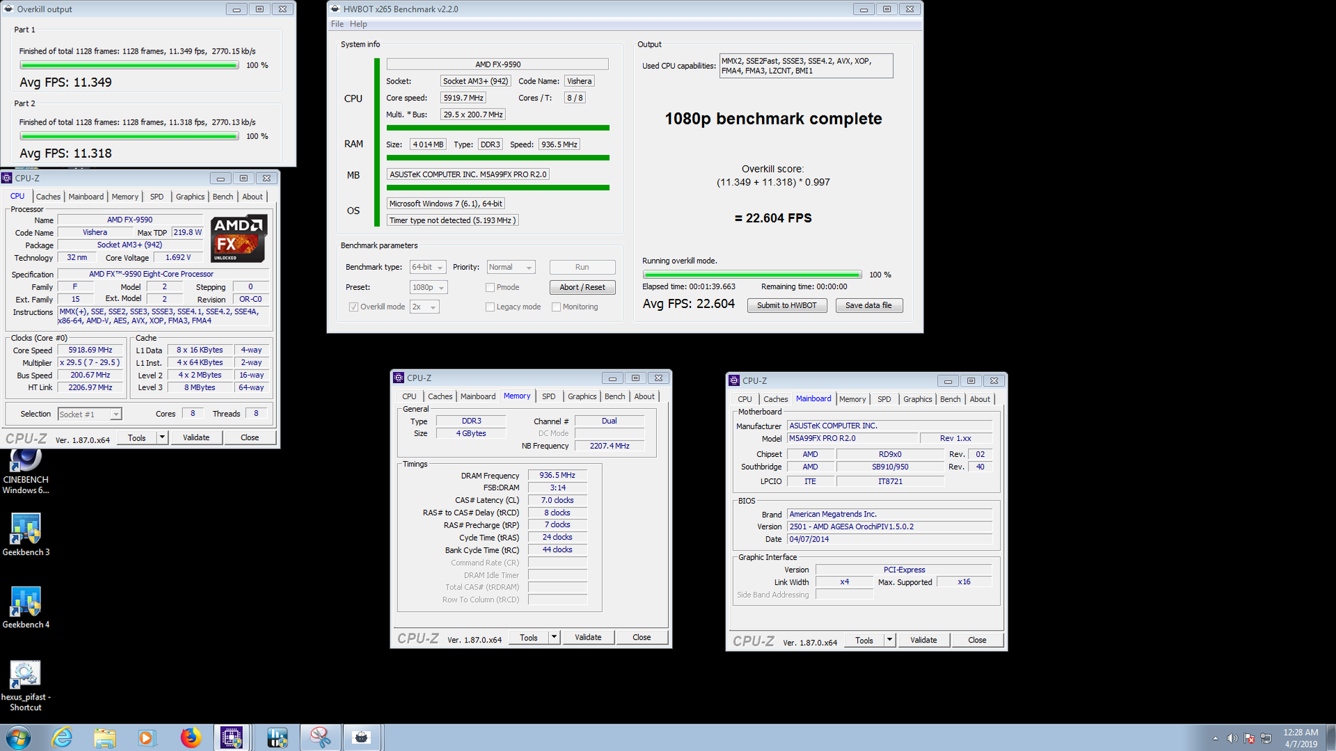Open the hexus_pifast shortcut icon
The height and width of the screenshot is (751, 1336).
pyautogui.click(x=26, y=684)
